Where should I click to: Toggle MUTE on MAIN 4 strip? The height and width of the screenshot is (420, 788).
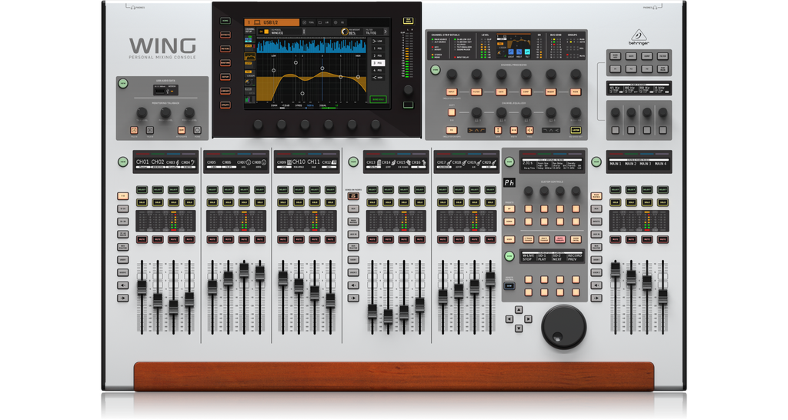[663, 240]
